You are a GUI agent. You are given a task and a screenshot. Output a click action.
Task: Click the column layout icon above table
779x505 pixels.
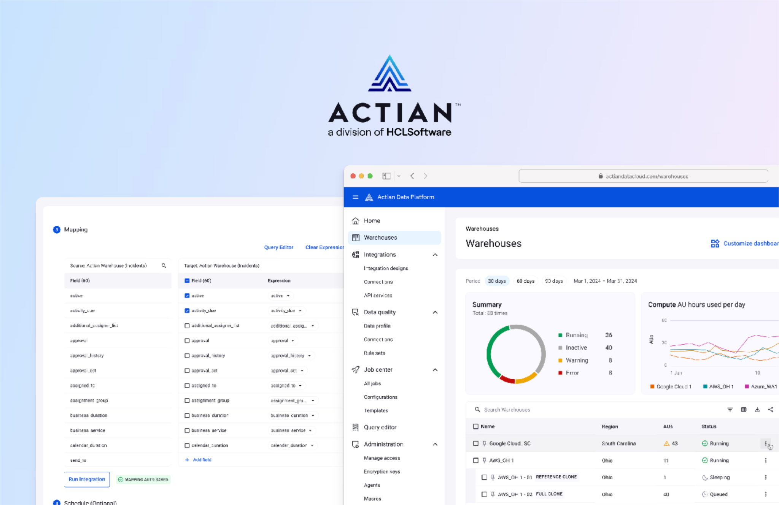(743, 409)
